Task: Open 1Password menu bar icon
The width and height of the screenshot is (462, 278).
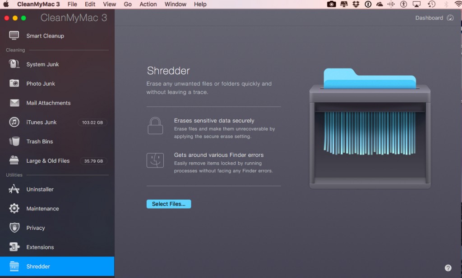Action: [x=368, y=4]
